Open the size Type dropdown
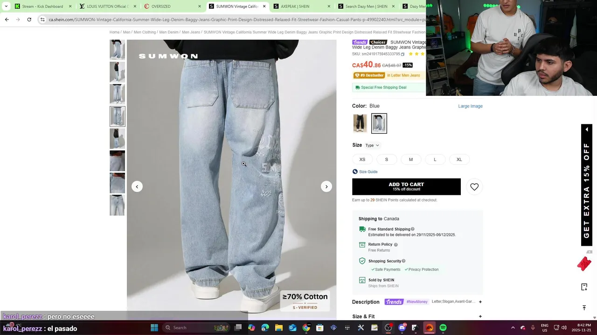The image size is (597, 335). (372, 145)
